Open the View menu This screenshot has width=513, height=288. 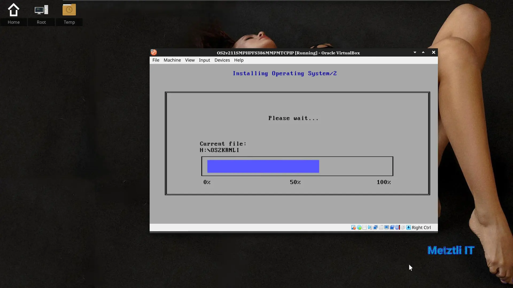[190, 60]
